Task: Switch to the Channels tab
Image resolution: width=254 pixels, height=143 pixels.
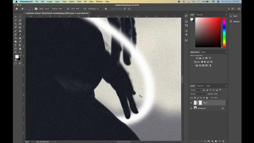Action: 200,86
